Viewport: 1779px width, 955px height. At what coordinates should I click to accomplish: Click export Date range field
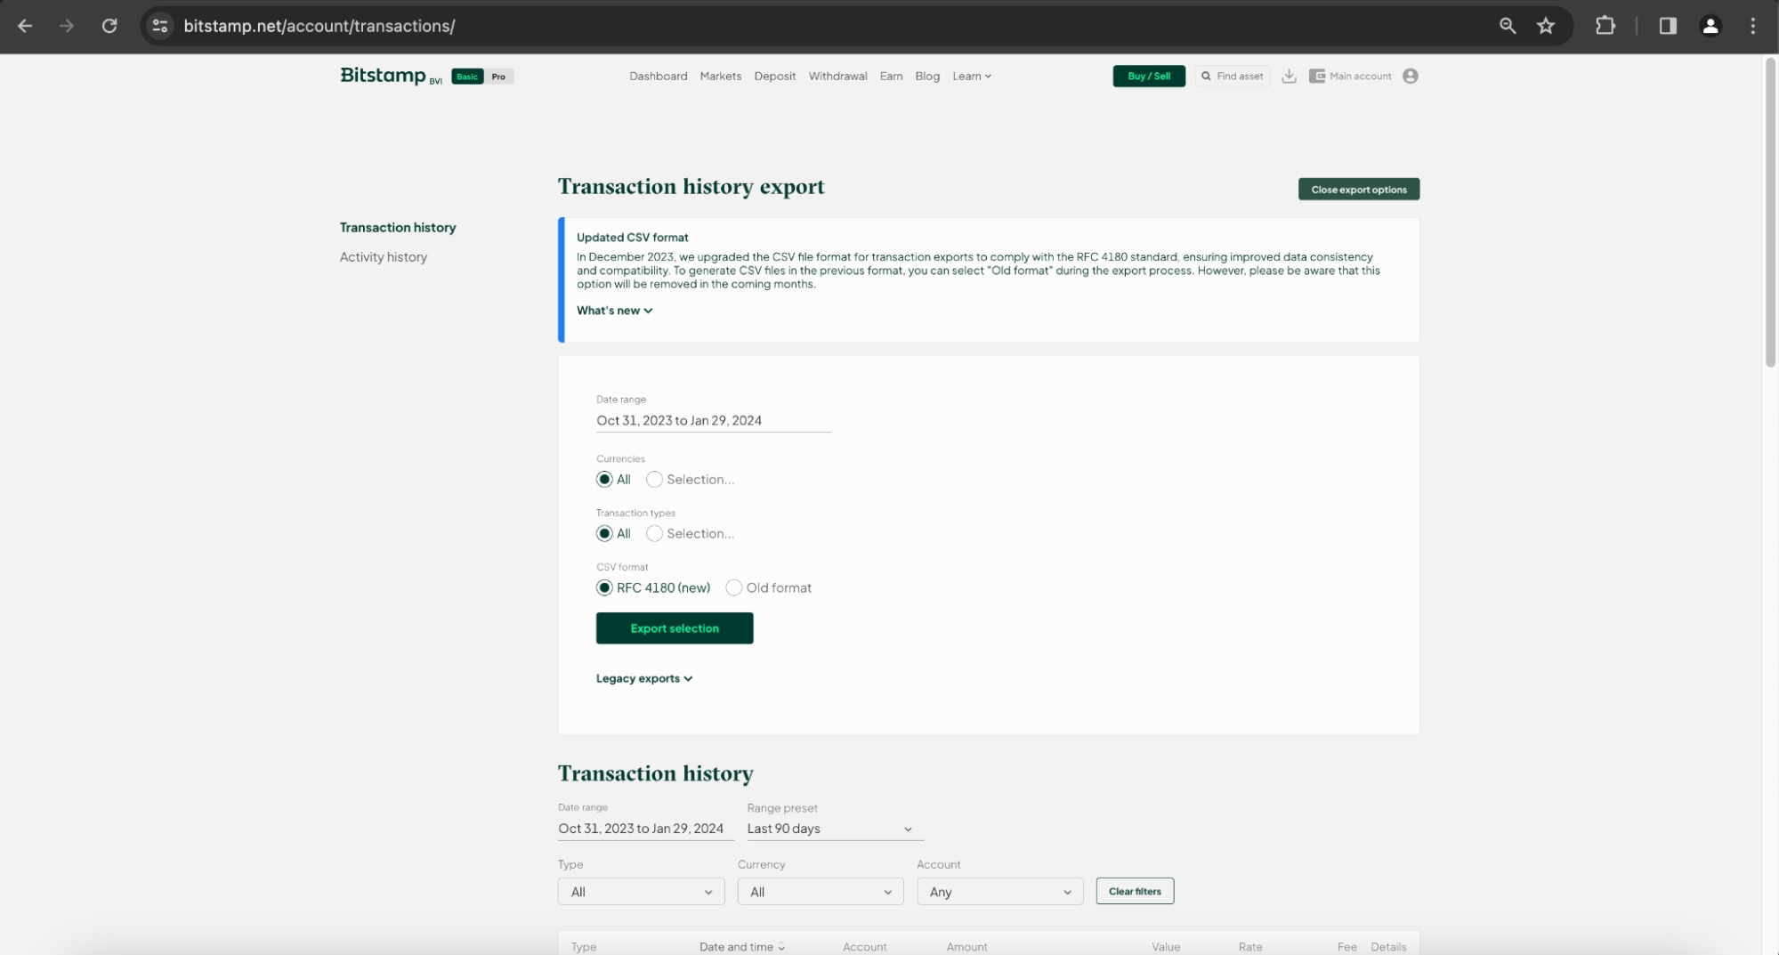point(714,420)
